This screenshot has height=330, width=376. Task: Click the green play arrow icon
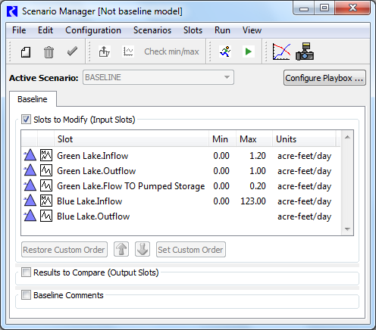(x=249, y=51)
